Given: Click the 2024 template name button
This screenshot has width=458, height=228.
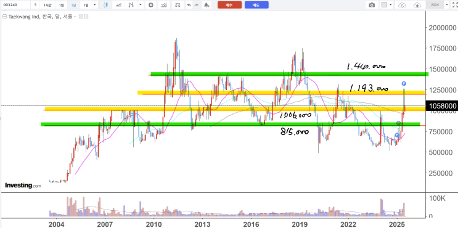Looking at the screenshot, I should [435, 5].
